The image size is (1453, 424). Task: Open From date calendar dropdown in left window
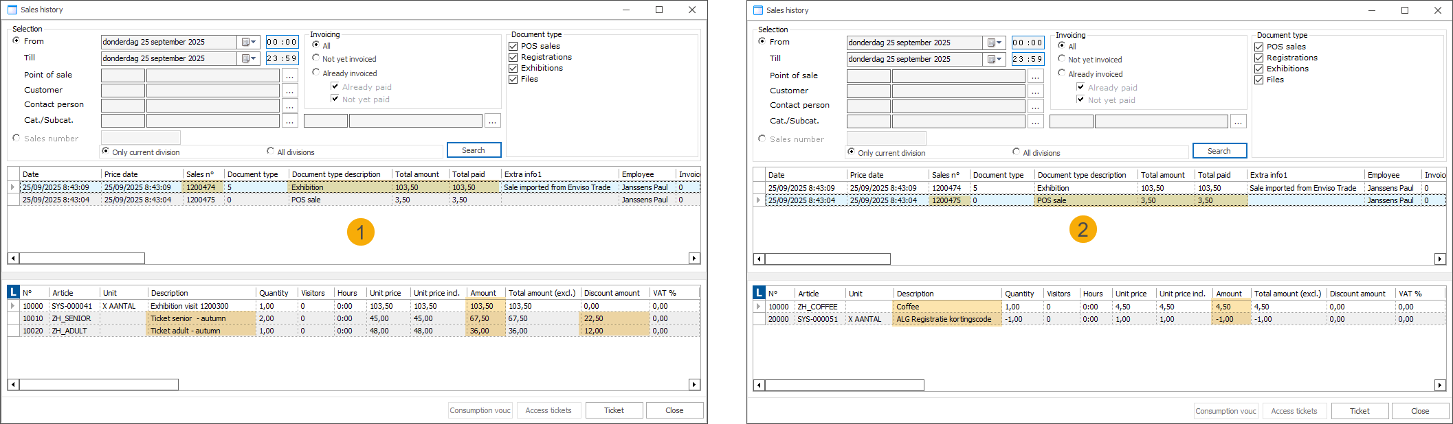pyautogui.click(x=249, y=42)
